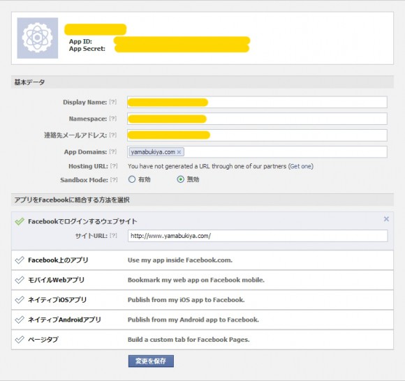Open the サイトURL help [?] tooltip

pos(113,235)
